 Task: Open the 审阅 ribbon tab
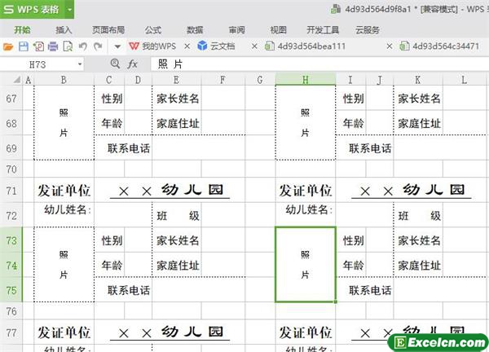click(236, 30)
